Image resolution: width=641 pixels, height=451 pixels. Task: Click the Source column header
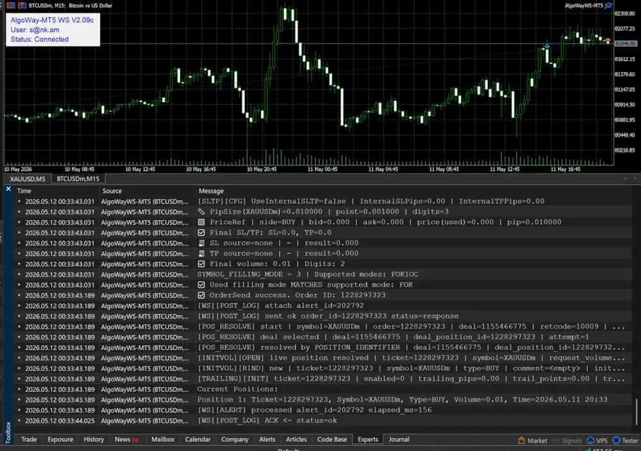pyautogui.click(x=112, y=191)
